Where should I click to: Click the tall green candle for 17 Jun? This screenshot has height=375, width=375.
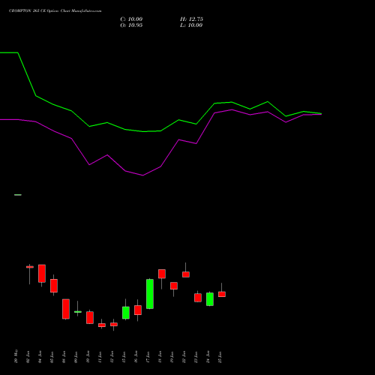click(150, 294)
